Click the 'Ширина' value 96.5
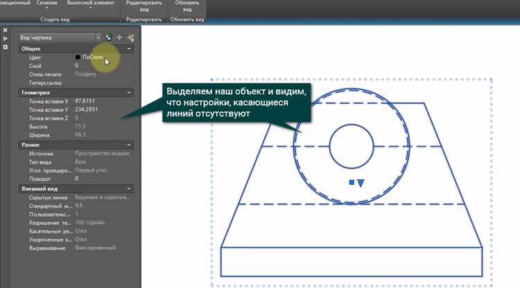520x288 pixels. tap(80, 135)
